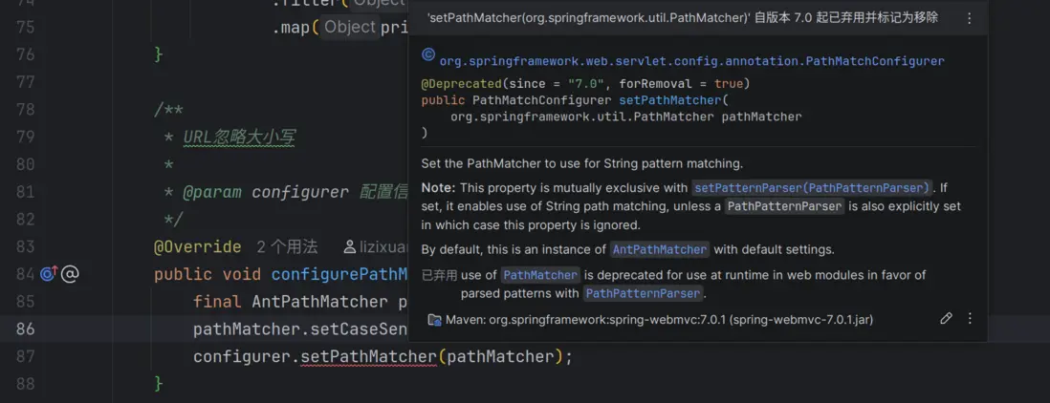Click the @Override annotation
The image size is (1050, 403).
(x=198, y=247)
